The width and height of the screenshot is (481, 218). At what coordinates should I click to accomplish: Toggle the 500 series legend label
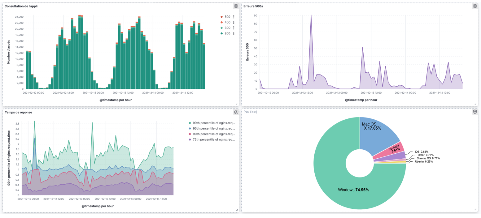tap(227, 17)
